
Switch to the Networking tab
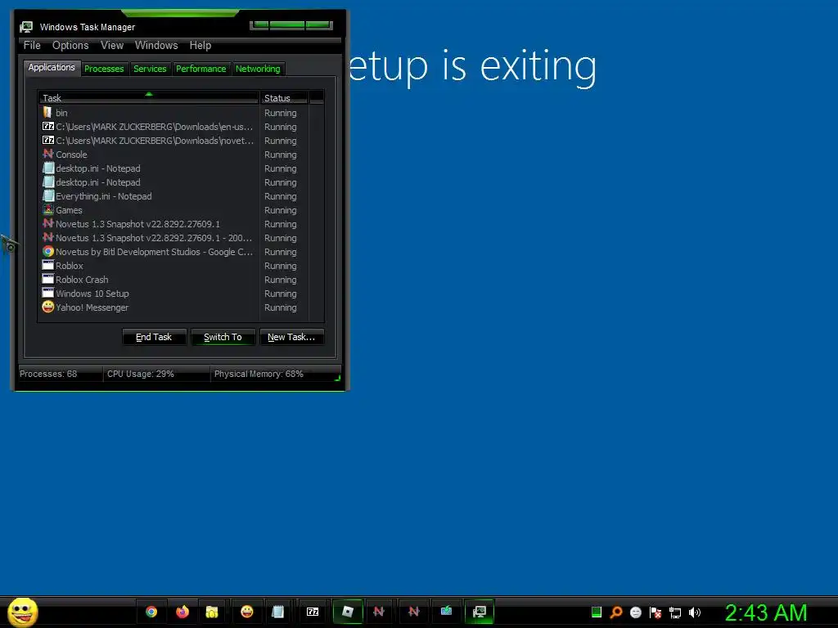click(x=258, y=69)
